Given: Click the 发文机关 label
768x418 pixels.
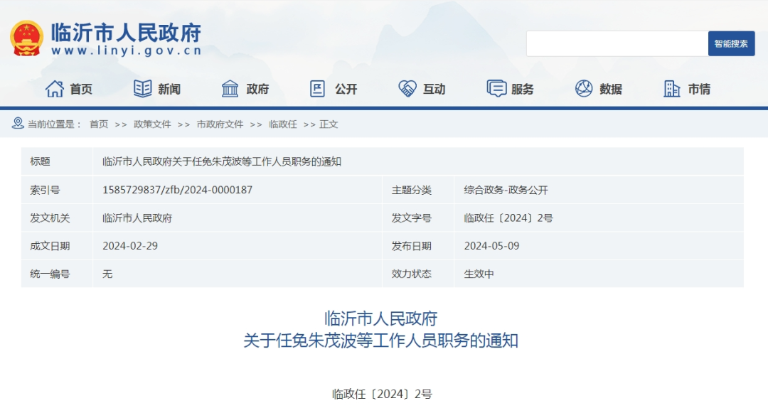Looking at the screenshot, I should coord(50,218).
